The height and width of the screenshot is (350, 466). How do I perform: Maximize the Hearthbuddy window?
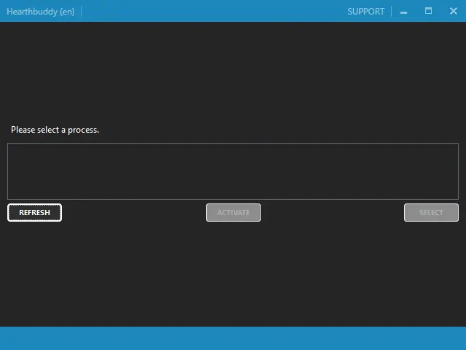[x=428, y=11]
